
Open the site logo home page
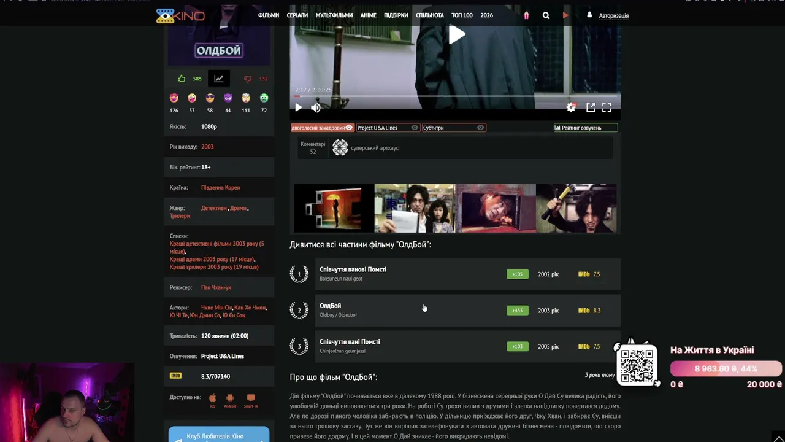click(x=180, y=15)
